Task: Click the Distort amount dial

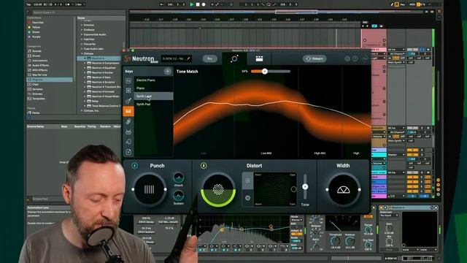Action: 218,190
